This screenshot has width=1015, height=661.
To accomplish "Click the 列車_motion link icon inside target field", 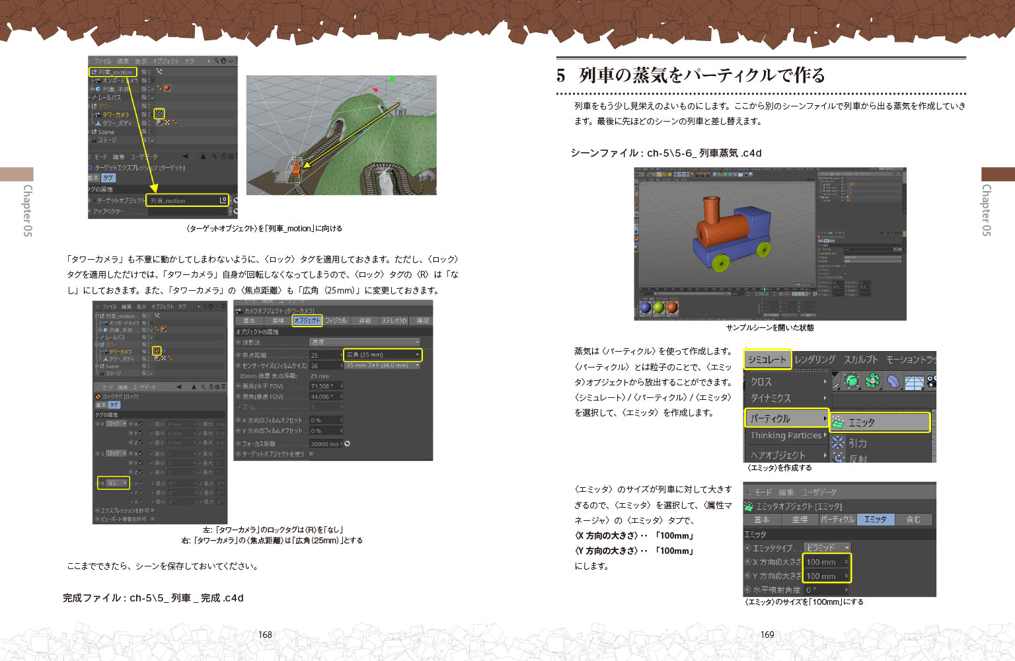I will [x=223, y=200].
